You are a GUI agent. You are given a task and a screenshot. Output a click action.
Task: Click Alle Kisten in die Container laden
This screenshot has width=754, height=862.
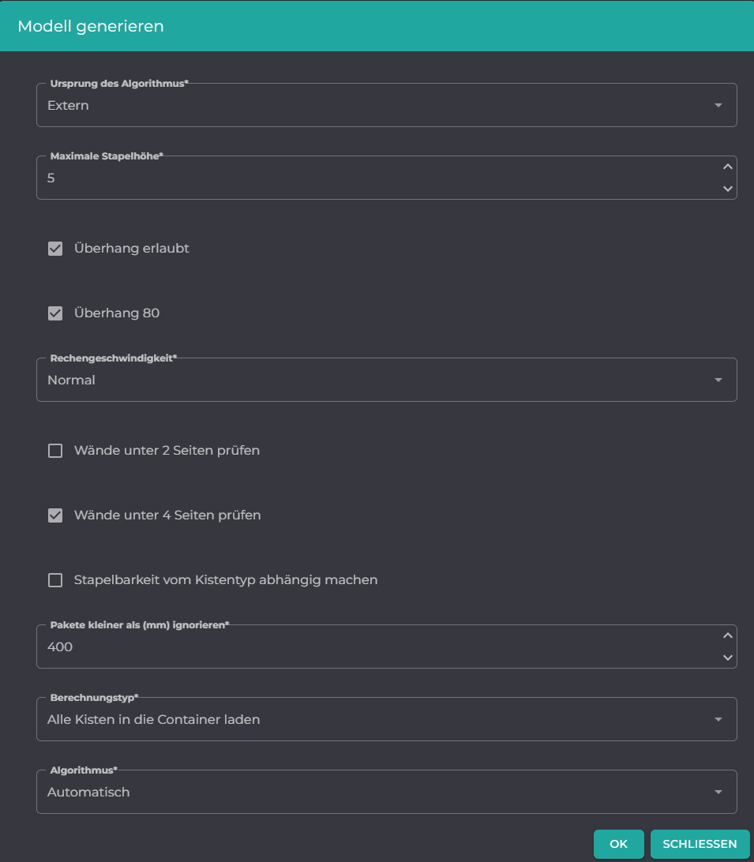click(x=153, y=719)
